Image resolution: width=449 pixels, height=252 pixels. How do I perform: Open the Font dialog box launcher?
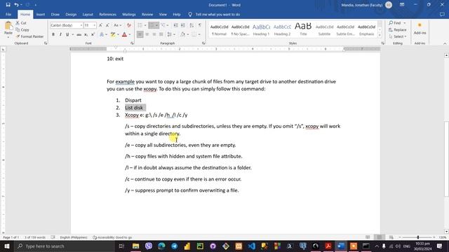click(132, 43)
